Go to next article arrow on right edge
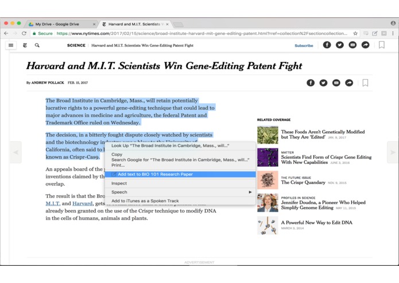The height and width of the screenshot is (283, 399). pos(393,152)
